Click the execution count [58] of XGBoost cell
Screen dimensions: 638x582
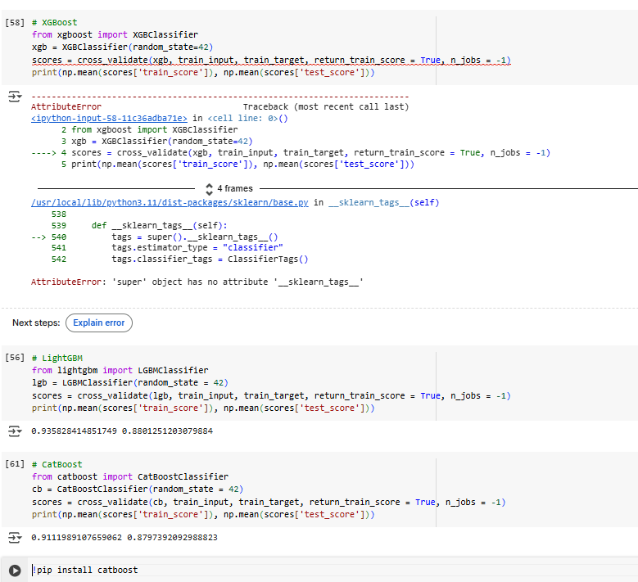point(15,22)
